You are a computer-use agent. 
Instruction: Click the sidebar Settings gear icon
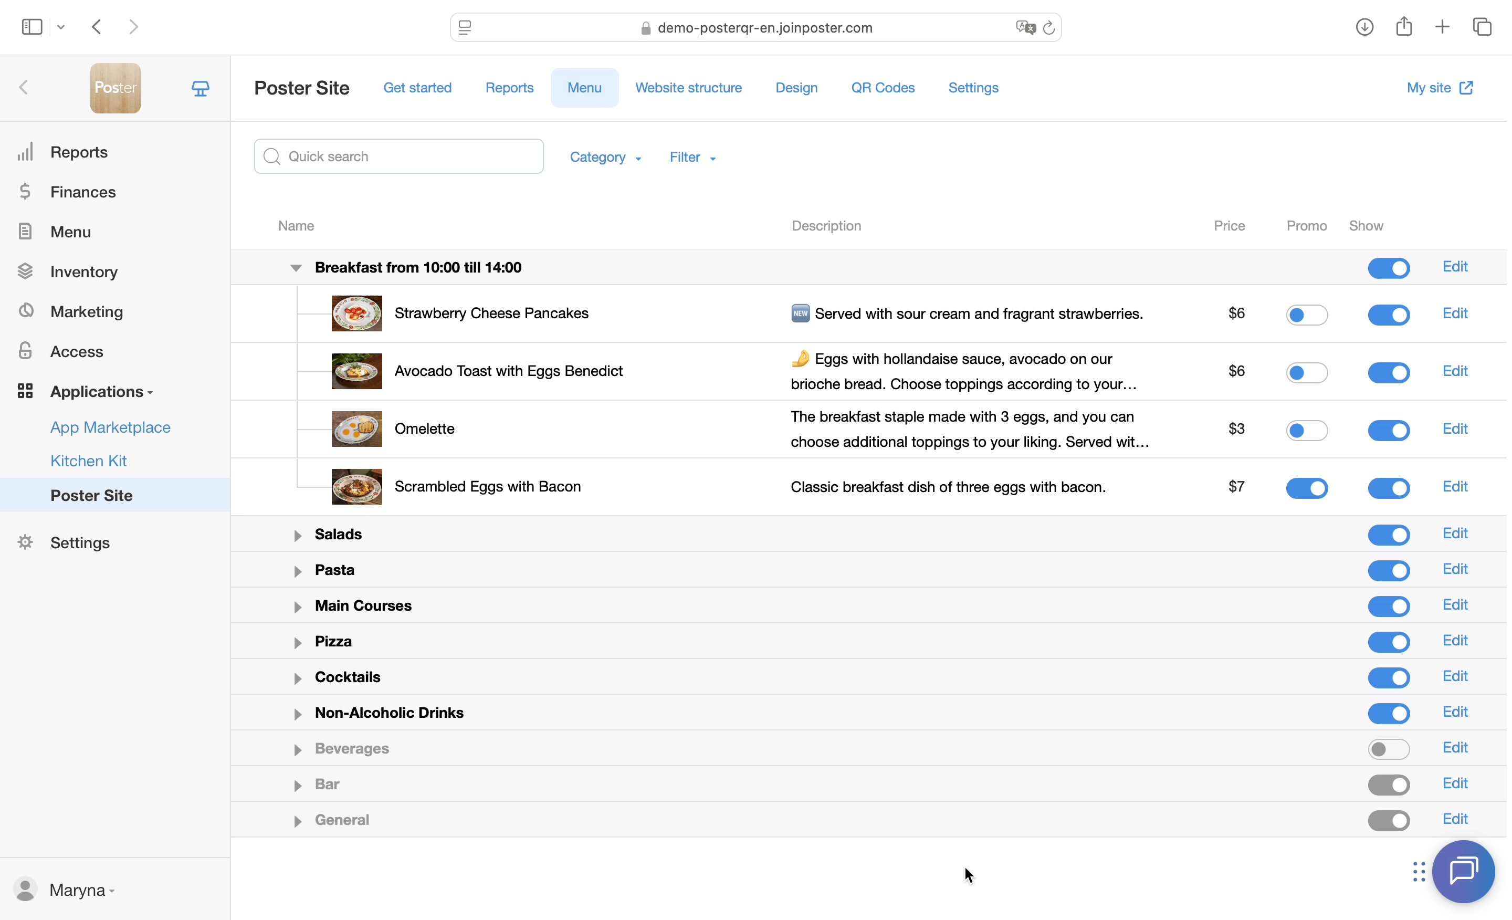25,542
